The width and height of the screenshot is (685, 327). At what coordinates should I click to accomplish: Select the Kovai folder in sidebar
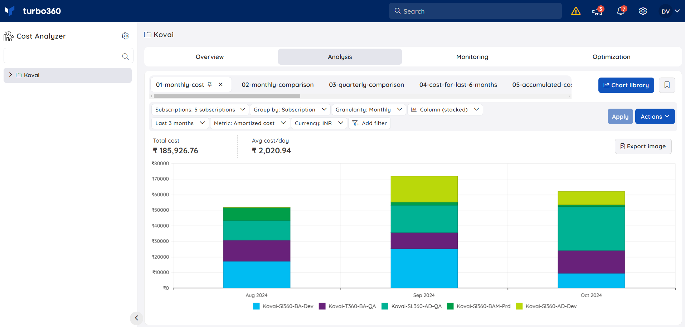[68, 75]
